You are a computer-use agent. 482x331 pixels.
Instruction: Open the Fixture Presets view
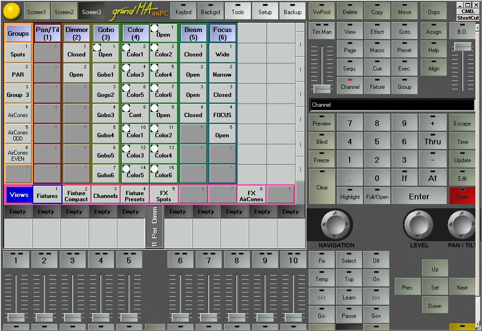click(x=135, y=194)
